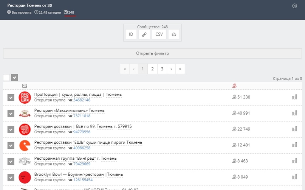Image resolution: width=305 pixels, height=190 pixels.
Task: Show statistics chart for Brooklyn Bowl row
Action: (294, 177)
